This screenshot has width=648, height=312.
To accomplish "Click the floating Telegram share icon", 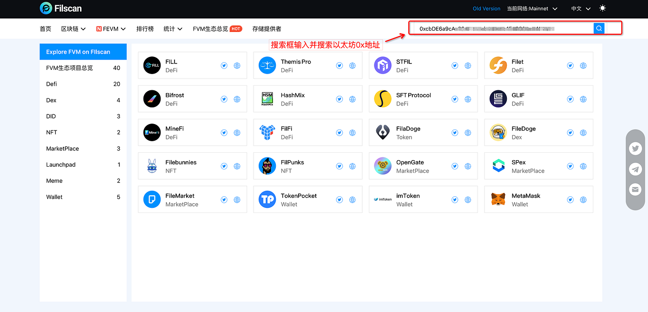I will click(x=636, y=169).
